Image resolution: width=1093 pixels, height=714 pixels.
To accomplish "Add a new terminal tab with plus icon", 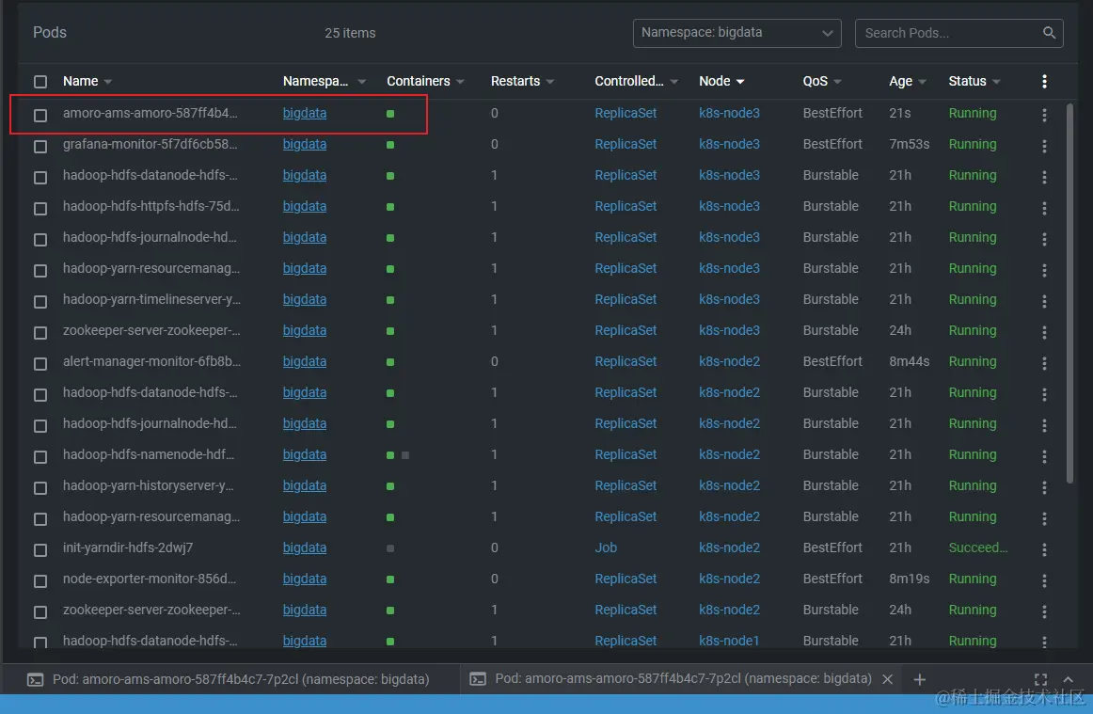I will click(919, 679).
